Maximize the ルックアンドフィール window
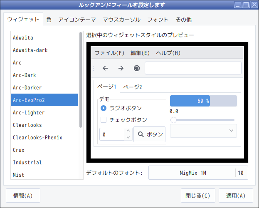The width and height of the screenshot is (259, 208). coord(246,5)
